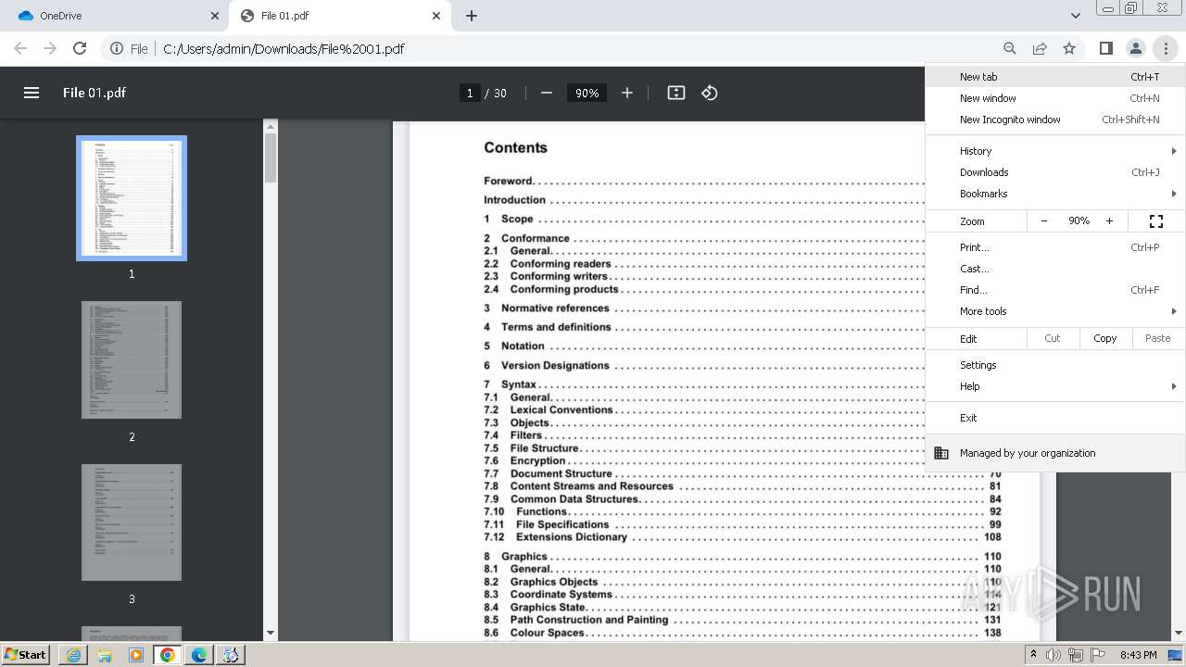Close the File 01.pdf tab
This screenshot has width=1186, height=667.
pyautogui.click(x=436, y=16)
